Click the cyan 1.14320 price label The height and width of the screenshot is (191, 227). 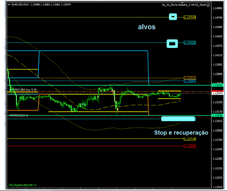pos(190,43)
